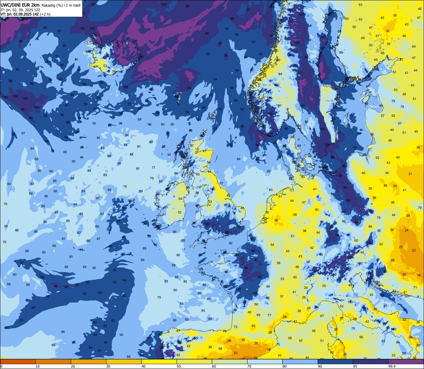Click the VT: þri. 02.09.2025 14Z (+2 h) line
Screen dimensions: 424x369
[26, 14]
